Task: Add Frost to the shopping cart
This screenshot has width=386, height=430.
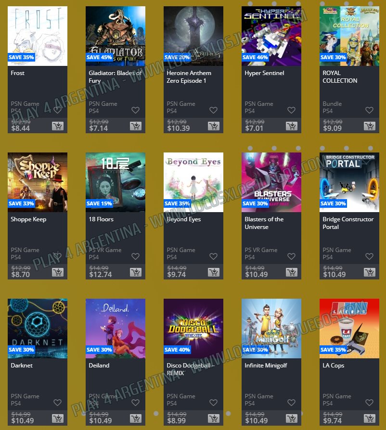Action: [x=58, y=126]
